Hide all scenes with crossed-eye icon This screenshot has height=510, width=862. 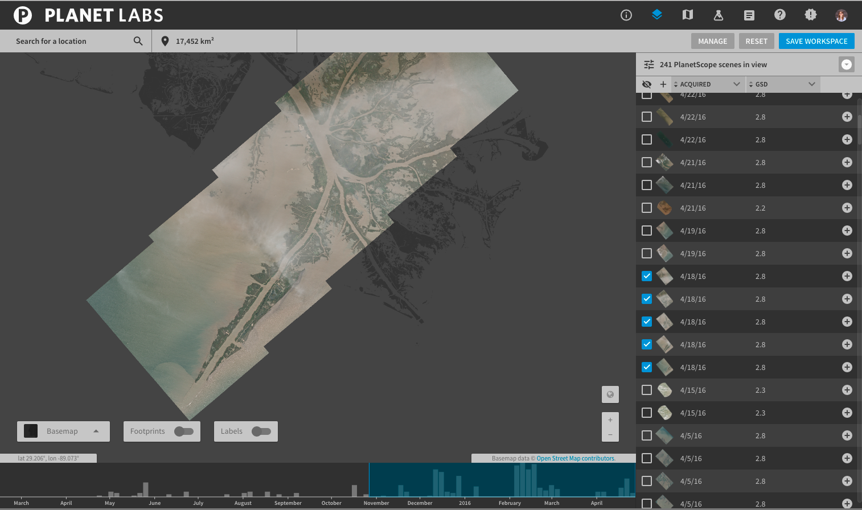(x=647, y=84)
